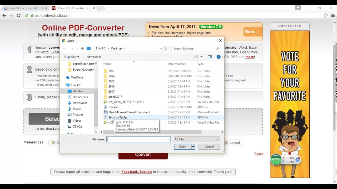
Task: Select the 2015 folder icon
Action: click(x=106, y=81)
